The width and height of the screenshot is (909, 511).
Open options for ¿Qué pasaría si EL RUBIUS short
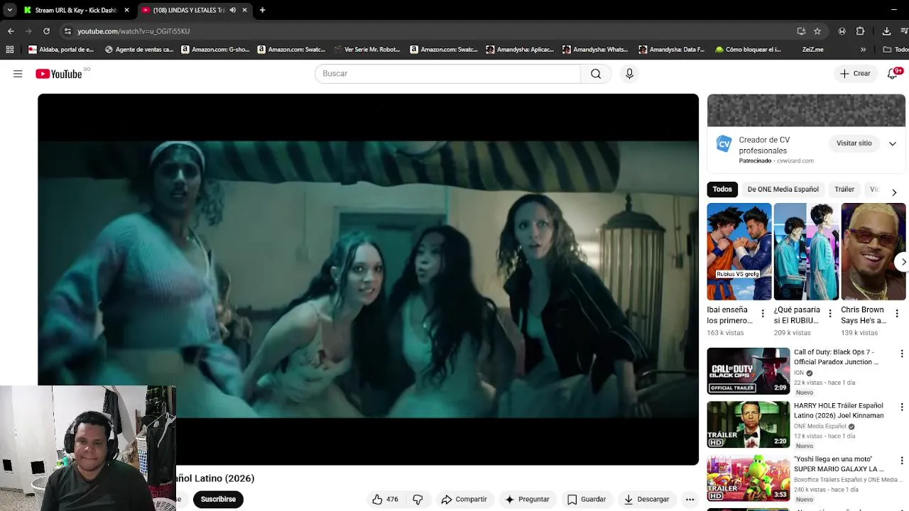[x=829, y=314]
